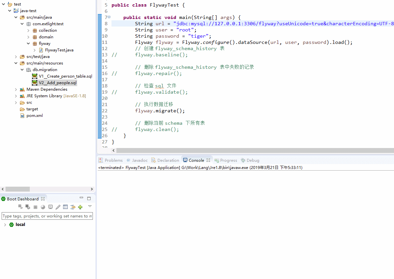Click the target folder icon
Viewport: 394px width, 279px height.
pyautogui.click(x=22, y=109)
